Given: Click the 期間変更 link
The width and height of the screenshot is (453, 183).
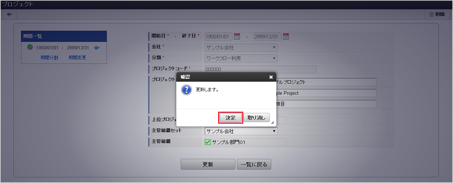Looking at the screenshot, I should tap(77, 57).
